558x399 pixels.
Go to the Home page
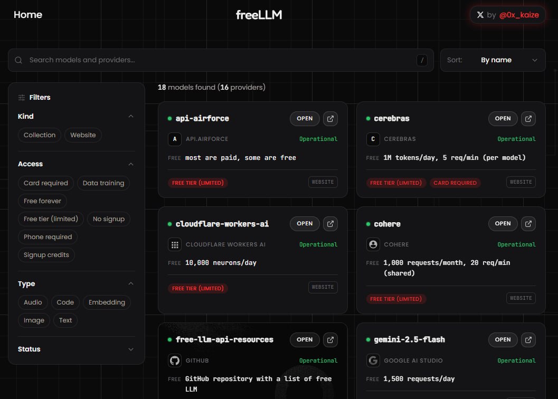pyautogui.click(x=28, y=15)
